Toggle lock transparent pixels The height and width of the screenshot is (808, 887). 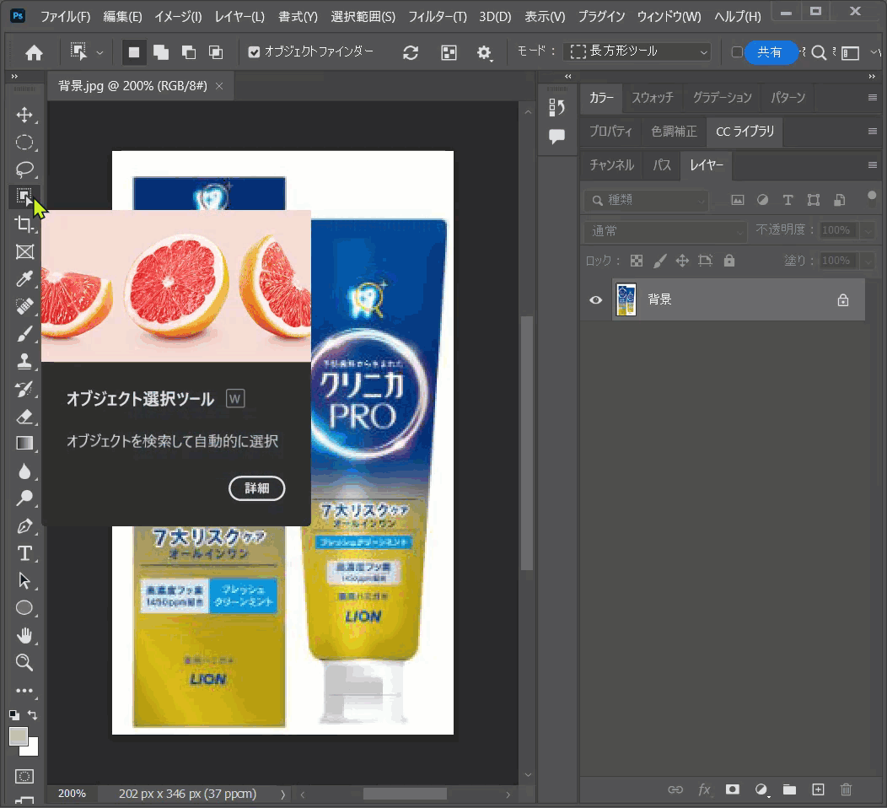(637, 261)
